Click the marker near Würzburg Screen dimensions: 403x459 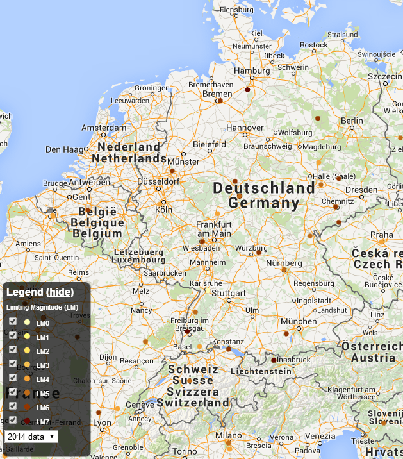pyautogui.click(x=258, y=253)
